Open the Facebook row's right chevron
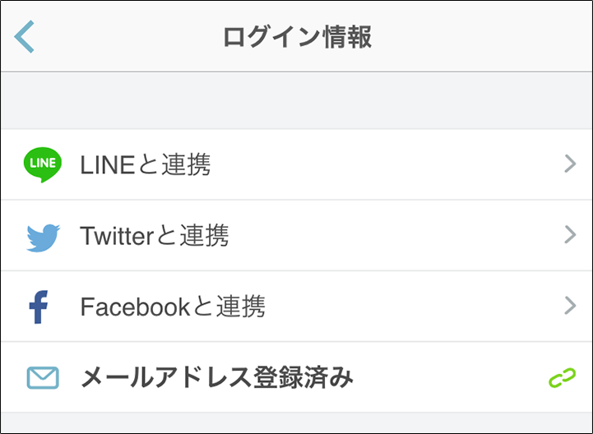Viewport: 593px width, 434px height. [x=570, y=307]
